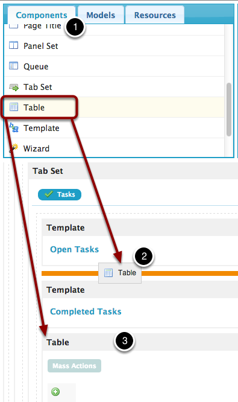238x402 pixels.
Task: Open the Resources tab
Action: [155, 15]
